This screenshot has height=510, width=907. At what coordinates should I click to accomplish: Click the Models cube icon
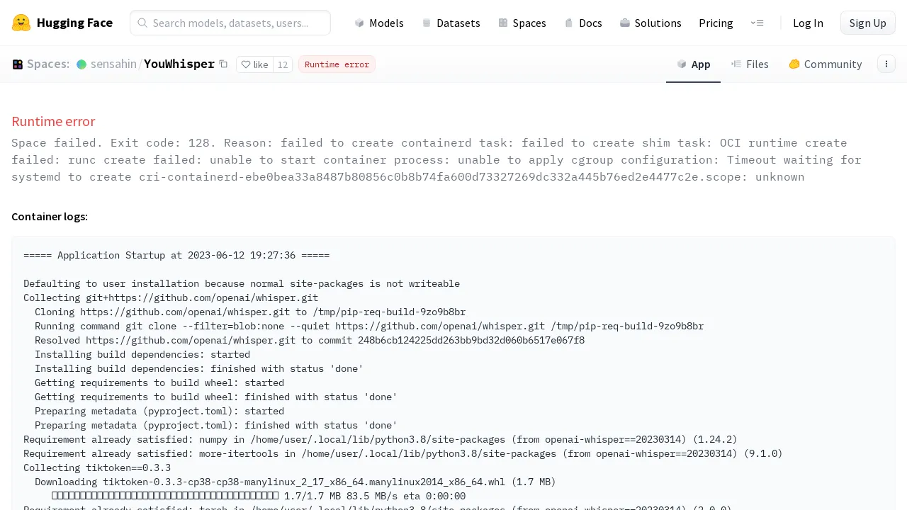point(359,23)
